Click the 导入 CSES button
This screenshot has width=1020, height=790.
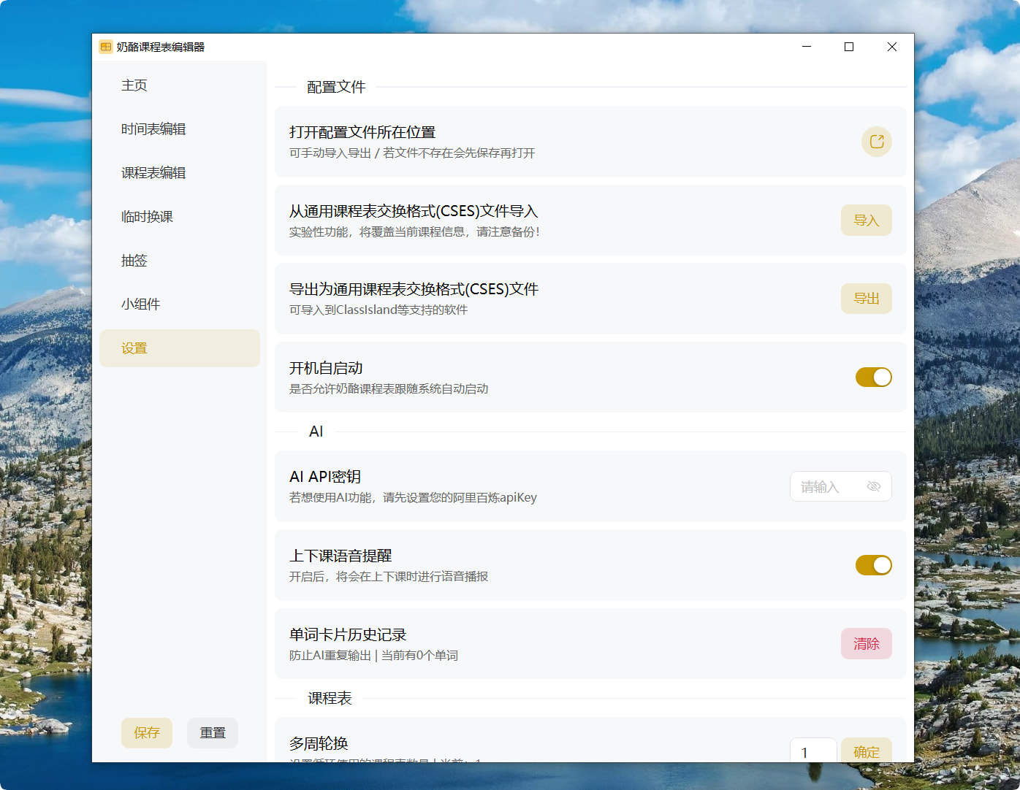point(867,220)
